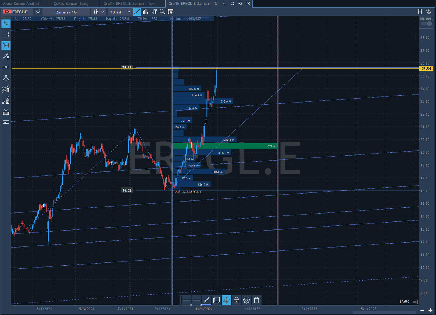
Task: Click the chart layout columns icon top right
Action: pyautogui.click(x=429, y=12)
